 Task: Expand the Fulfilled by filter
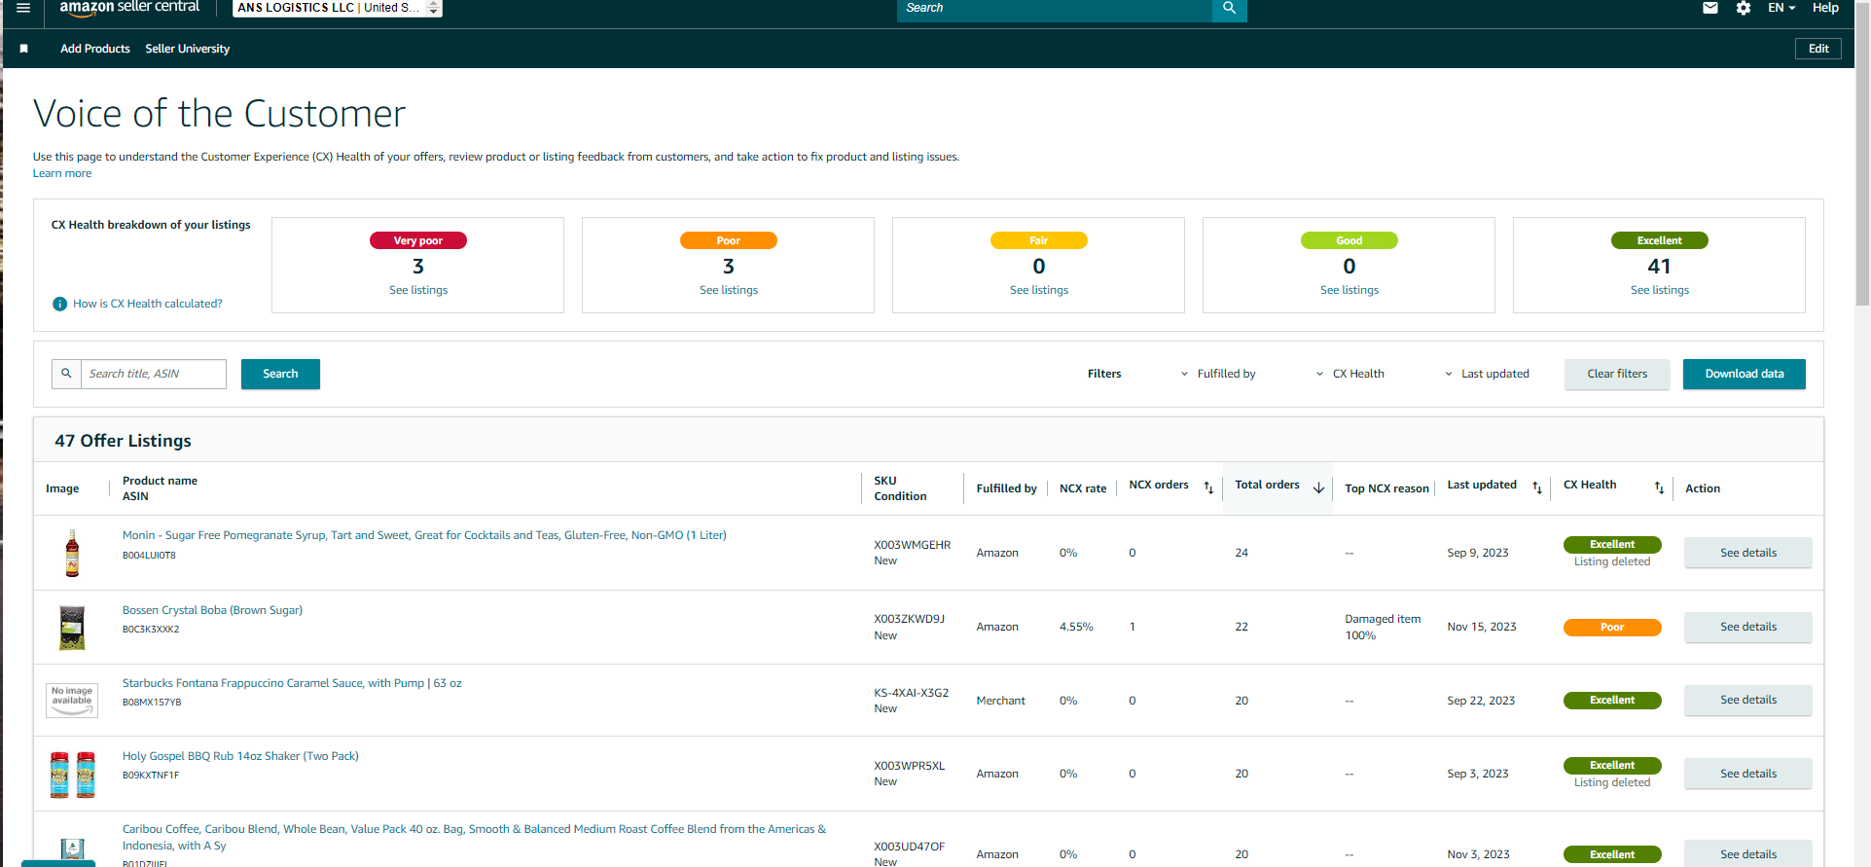click(1218, 374)
